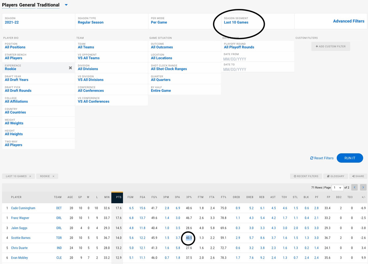Viewport: 368px width, 264px height.
Task: Open VS Opponent VS All Teams filter
Action: pos(111,57)
